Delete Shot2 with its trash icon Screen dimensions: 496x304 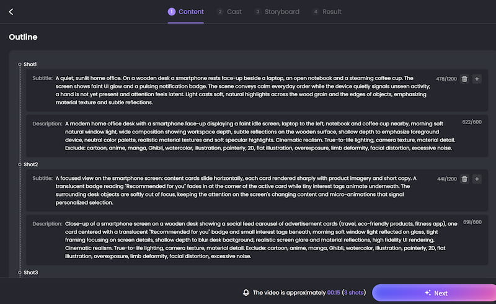pyautogui.click(x=464, y=179)
